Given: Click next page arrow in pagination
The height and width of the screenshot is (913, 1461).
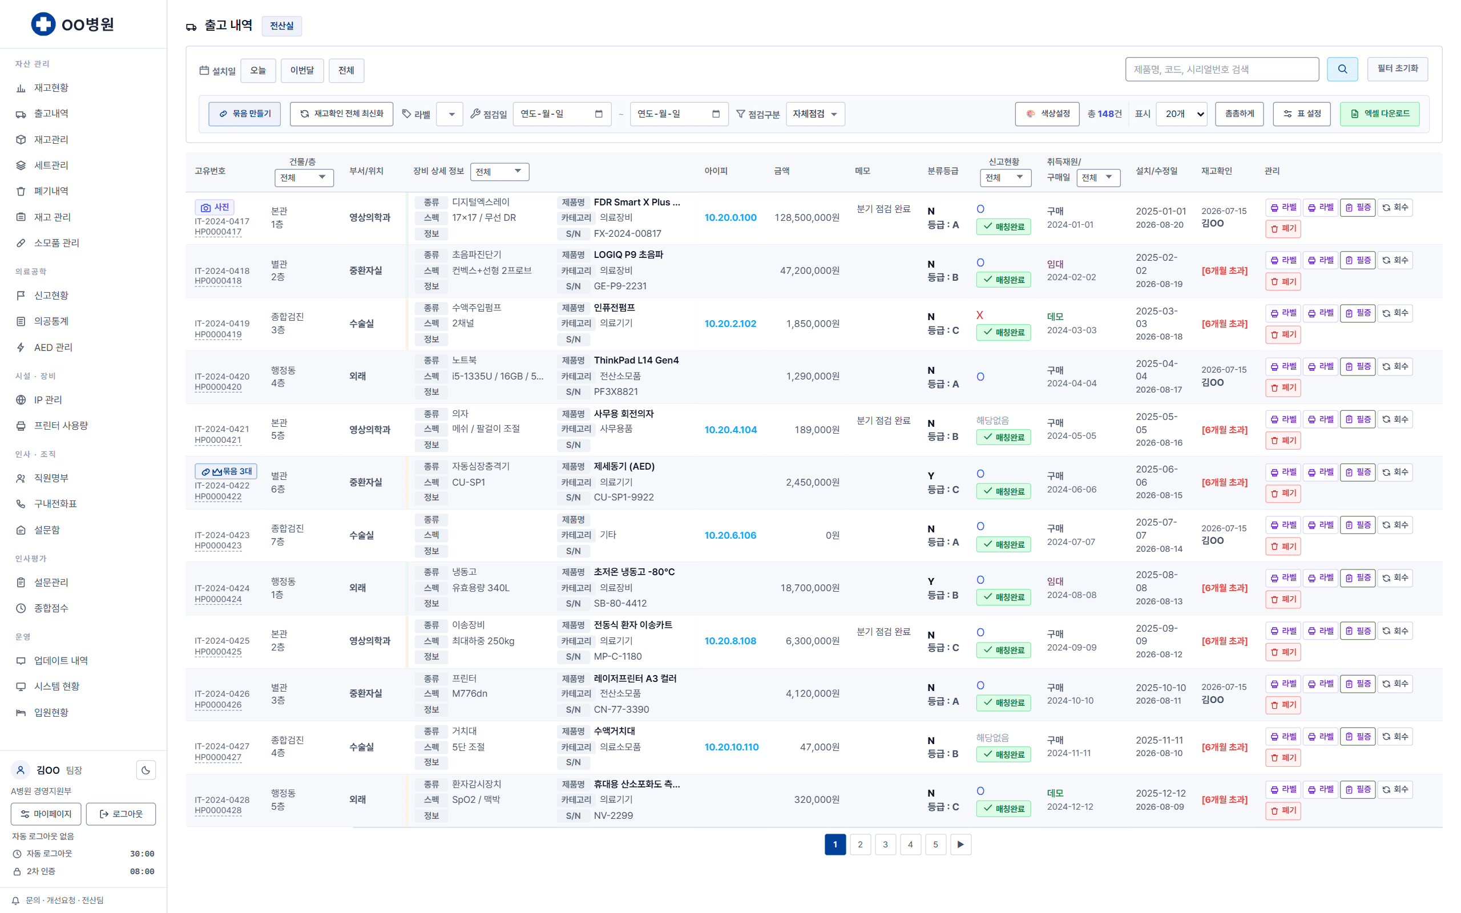Looking at the screenshot, I should coord(960,844).
